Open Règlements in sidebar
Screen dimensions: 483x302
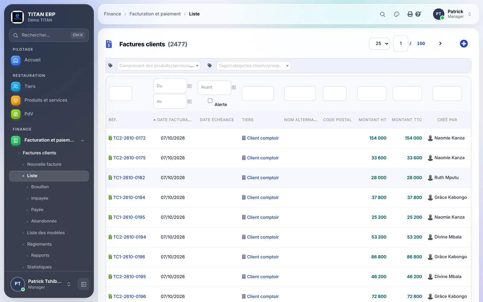coord(39,244)
